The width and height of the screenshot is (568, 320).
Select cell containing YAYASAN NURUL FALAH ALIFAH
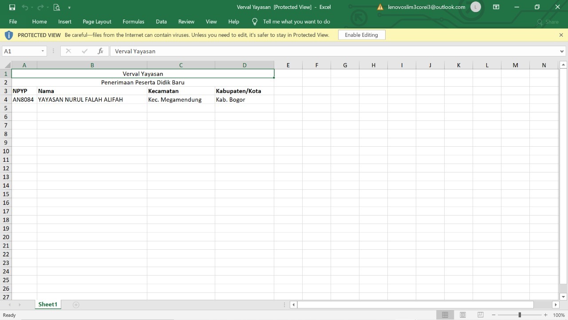coord(92,100)
